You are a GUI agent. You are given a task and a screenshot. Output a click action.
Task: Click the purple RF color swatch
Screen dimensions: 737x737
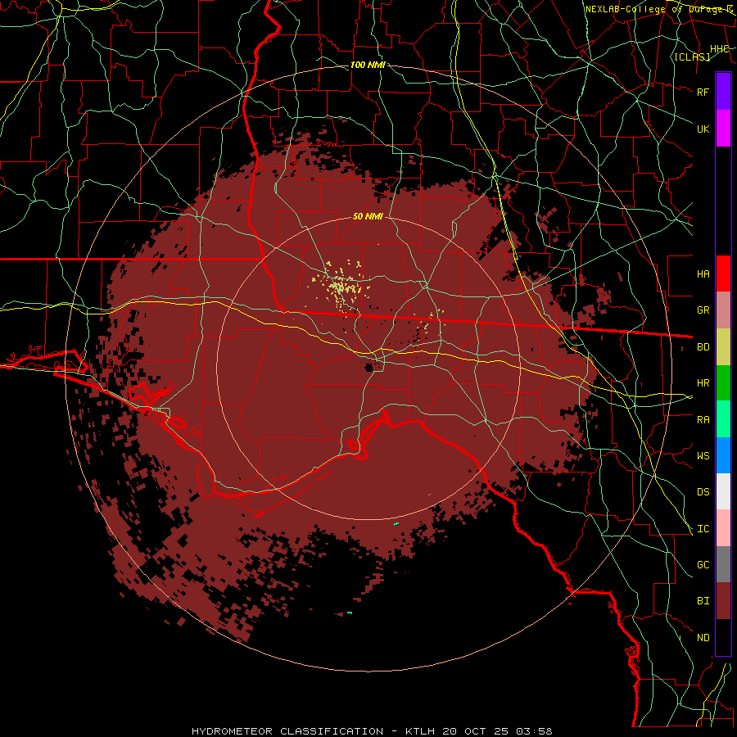click(723, 92)
